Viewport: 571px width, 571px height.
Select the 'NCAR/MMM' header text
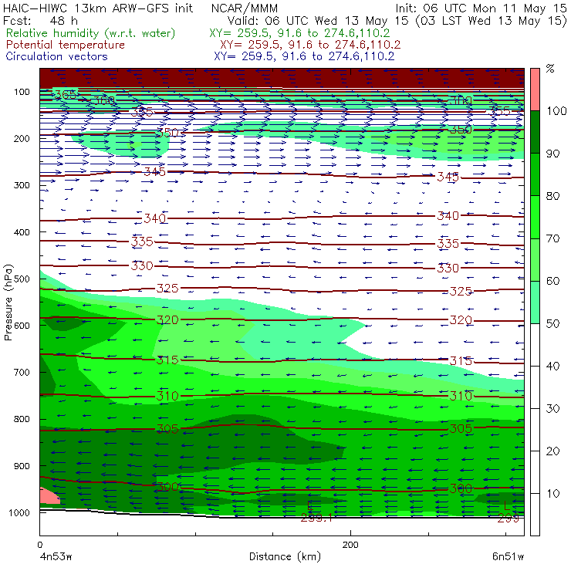[245, 8]
